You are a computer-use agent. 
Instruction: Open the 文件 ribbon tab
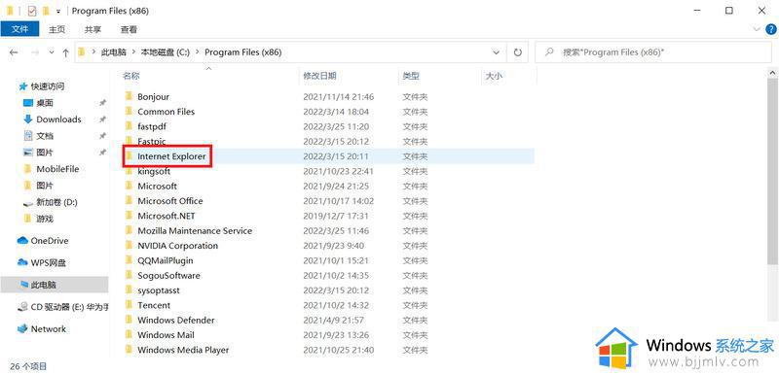19,29
